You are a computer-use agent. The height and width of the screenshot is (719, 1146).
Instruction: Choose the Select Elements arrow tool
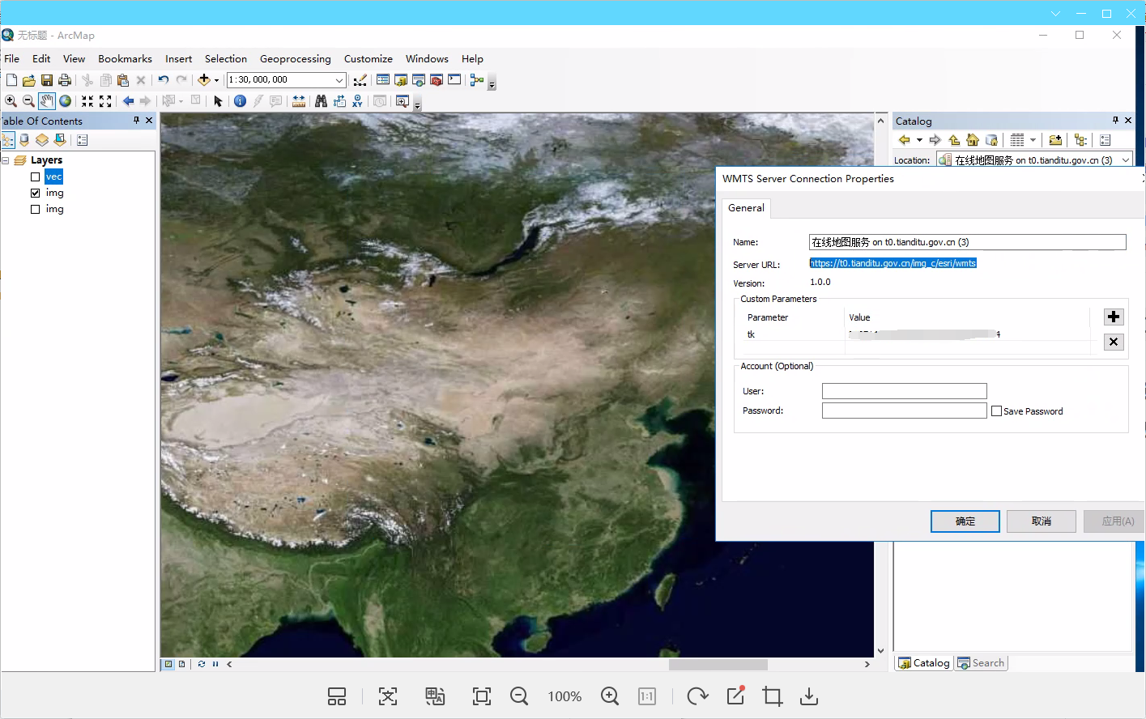coord(218,101)
